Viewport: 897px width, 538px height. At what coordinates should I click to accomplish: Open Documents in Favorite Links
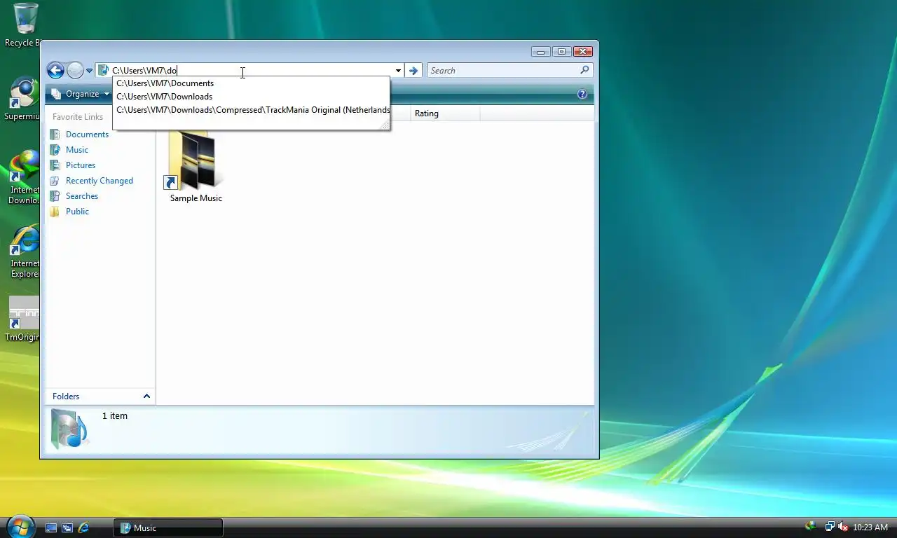click(x=87, y=134)
